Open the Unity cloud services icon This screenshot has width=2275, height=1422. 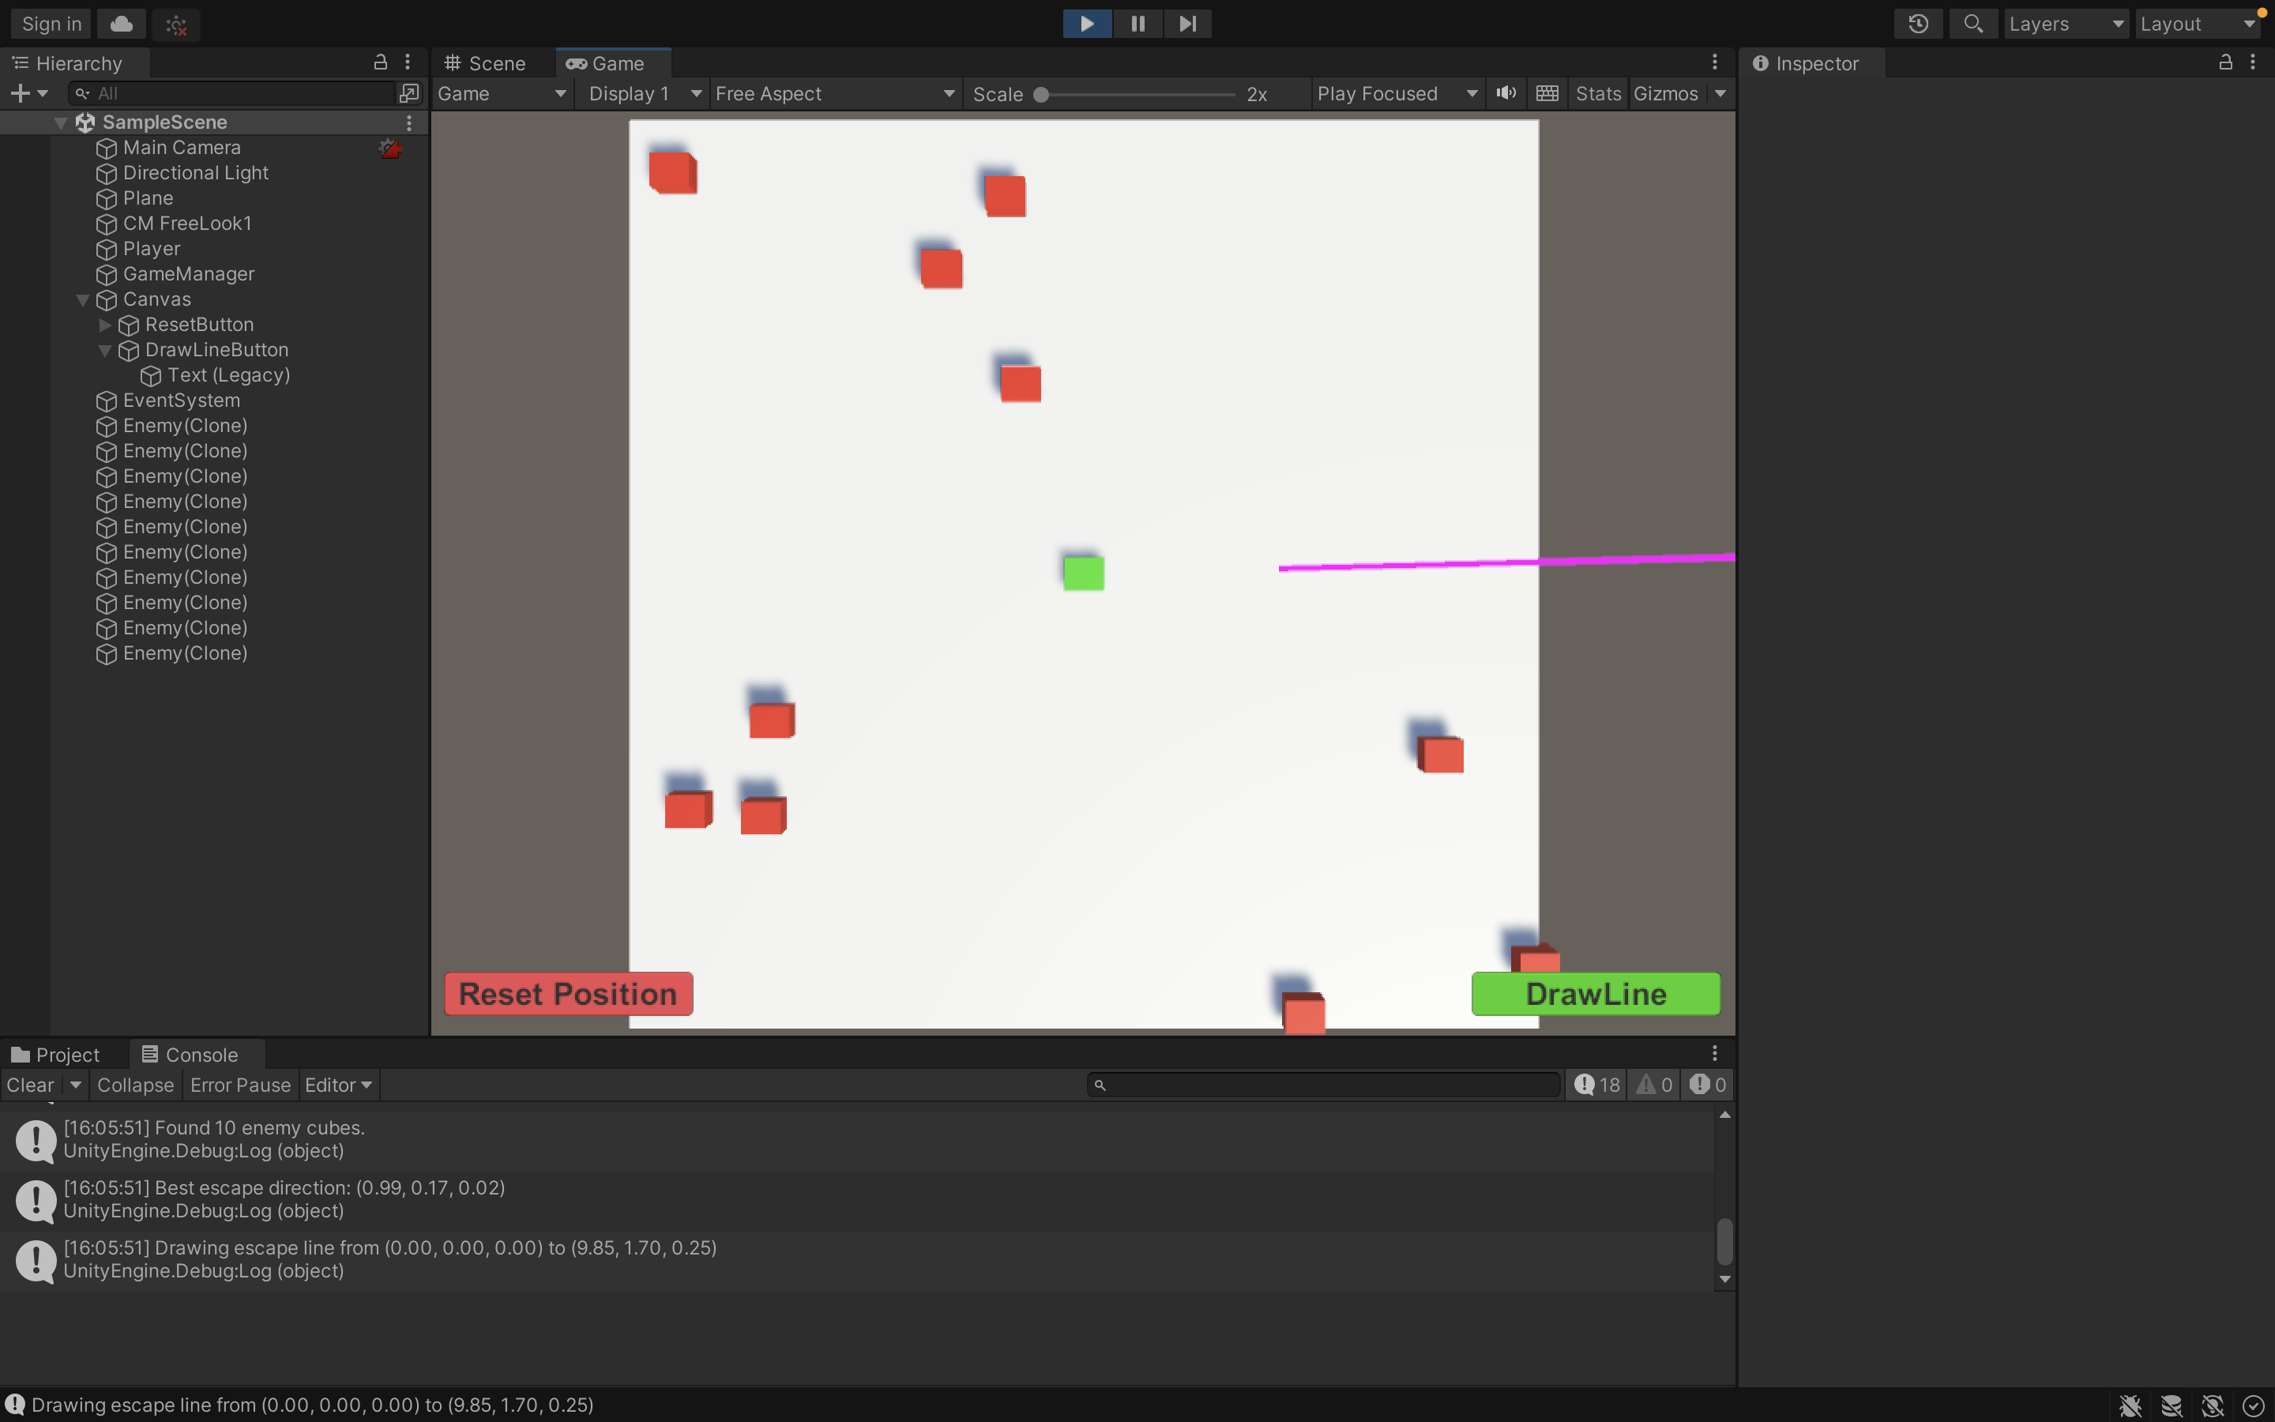tap(122, 24)
